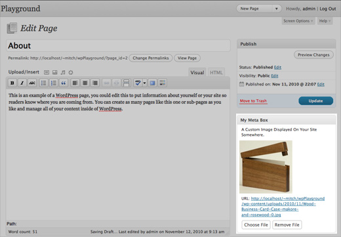Apply blockquote formatting
This screenshot has height=237, width=341.
[64, 83]
